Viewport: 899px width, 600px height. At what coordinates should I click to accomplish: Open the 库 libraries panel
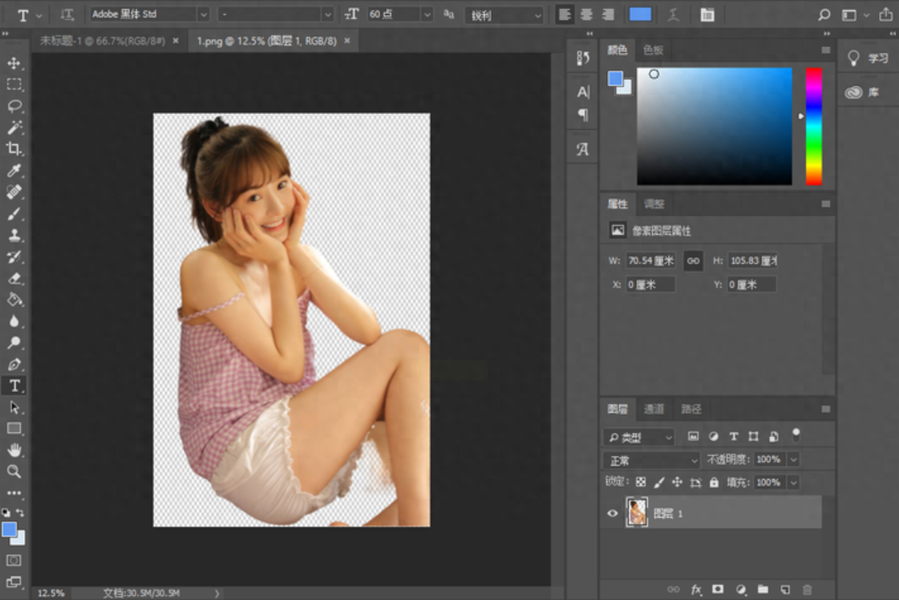pos(863,93)
